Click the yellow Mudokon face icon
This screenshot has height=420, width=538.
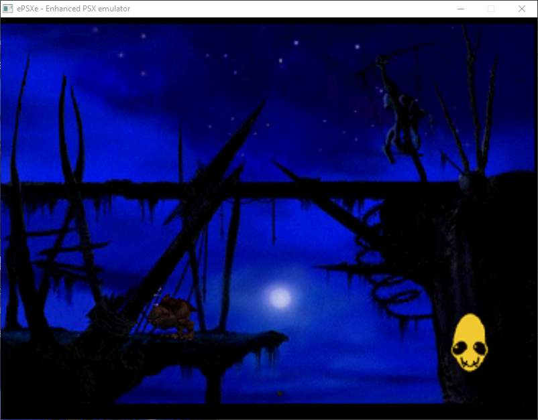coord(469,342)
